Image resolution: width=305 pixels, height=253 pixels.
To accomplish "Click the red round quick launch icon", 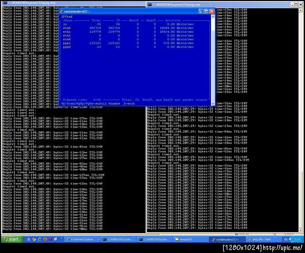I will pyautogui.click(x=50, y=239).
